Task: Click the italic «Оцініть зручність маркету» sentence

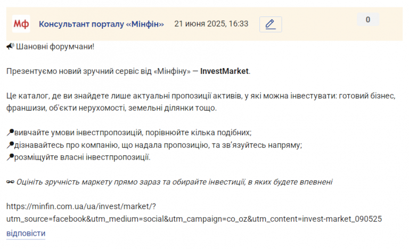Action: coord(175,182)
